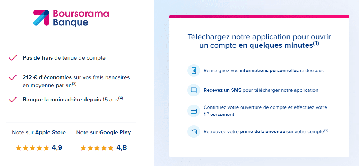This screenshot has width=359, height=166.
Task: Click the checkmark beside 'Banque la moins chère'
Action: tap(13, 99)
